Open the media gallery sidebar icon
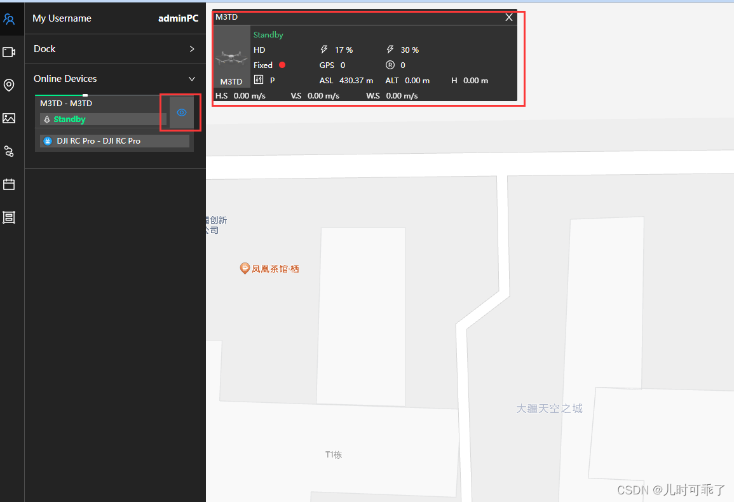 9,118
